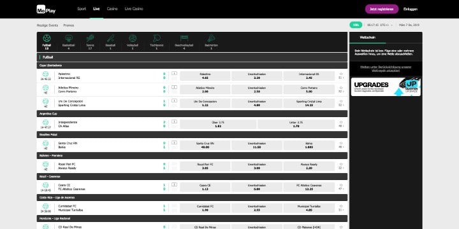Open the Upgrades promo banner
The height and width of the screenshot is (229, 459).
pyautogui.click(x=386, y=87)
